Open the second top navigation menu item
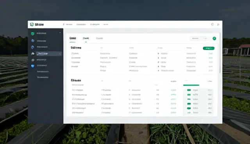This screenshot has height=144, width=250. point(81,24)
